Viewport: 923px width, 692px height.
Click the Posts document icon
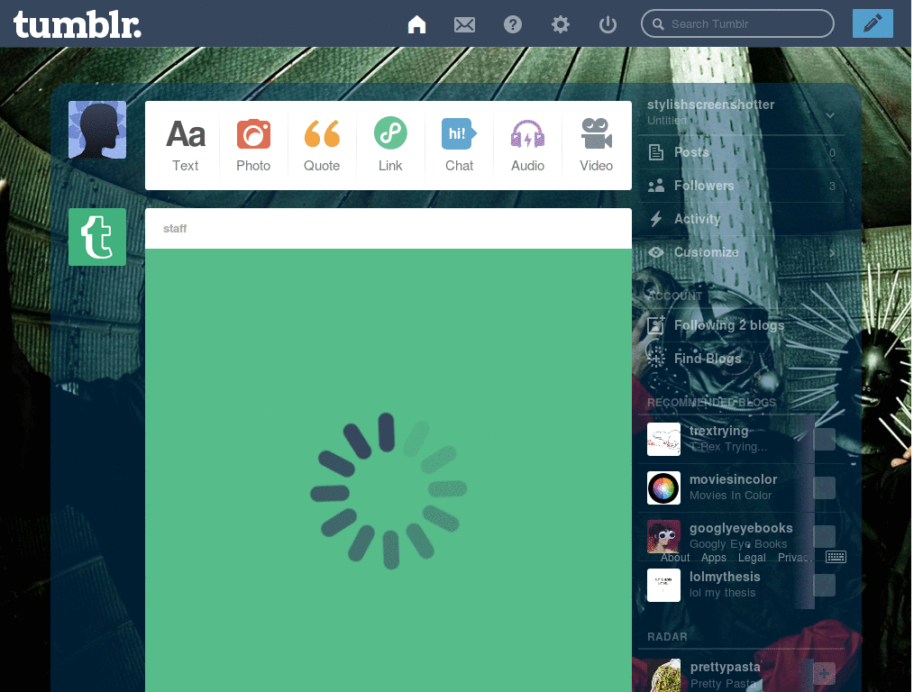coord(656,152)
